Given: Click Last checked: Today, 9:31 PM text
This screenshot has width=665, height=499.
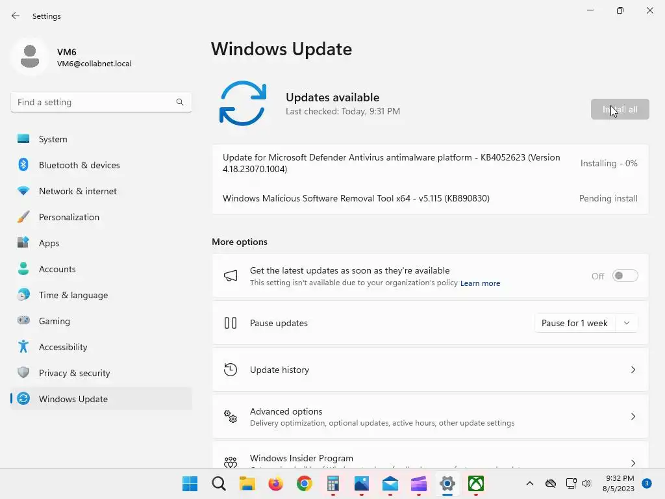Looking at the screenshot, I should click(343, 111).
